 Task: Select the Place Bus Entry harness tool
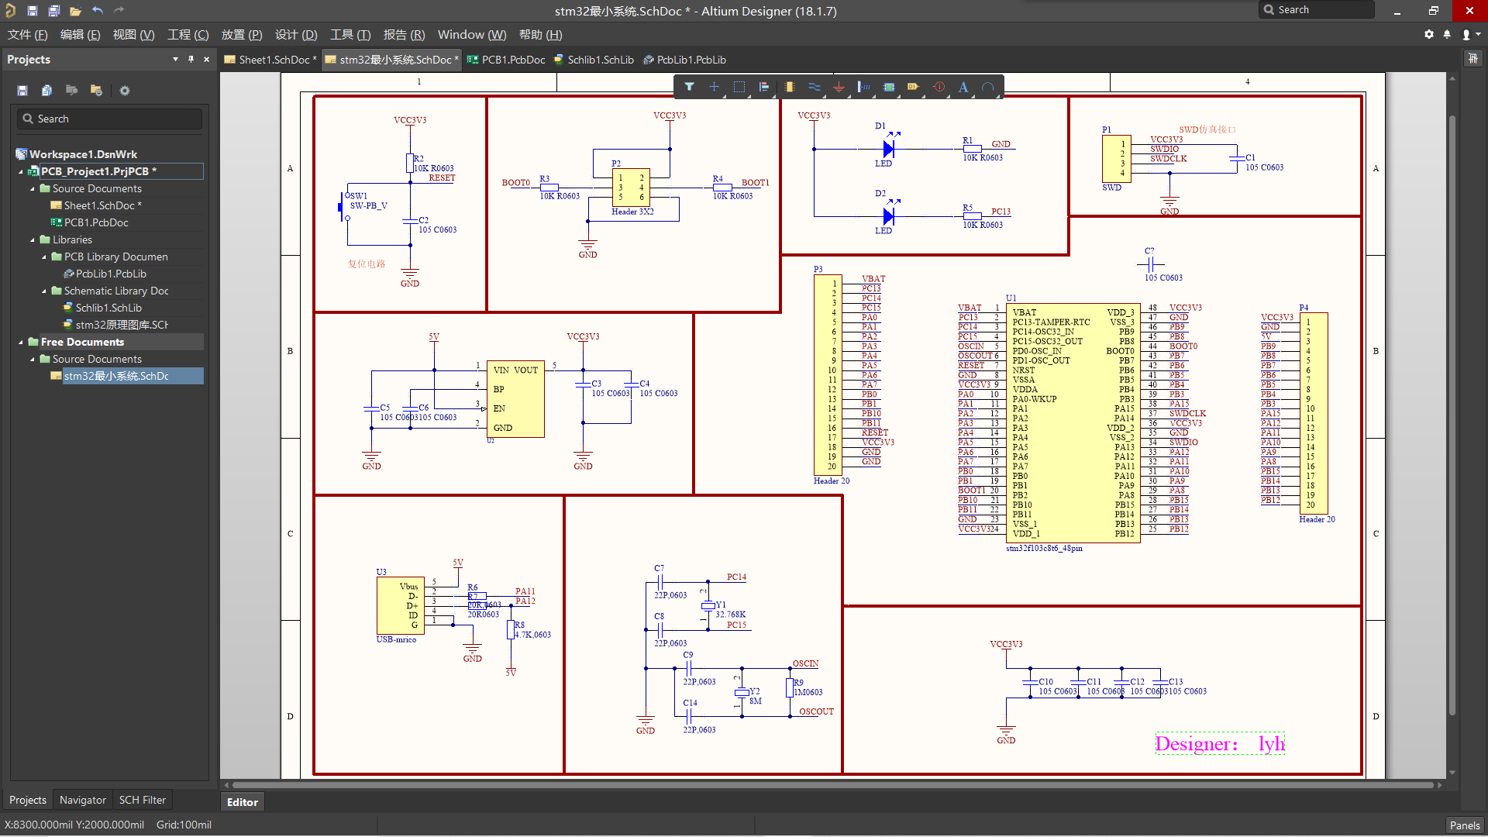point(864,87)
